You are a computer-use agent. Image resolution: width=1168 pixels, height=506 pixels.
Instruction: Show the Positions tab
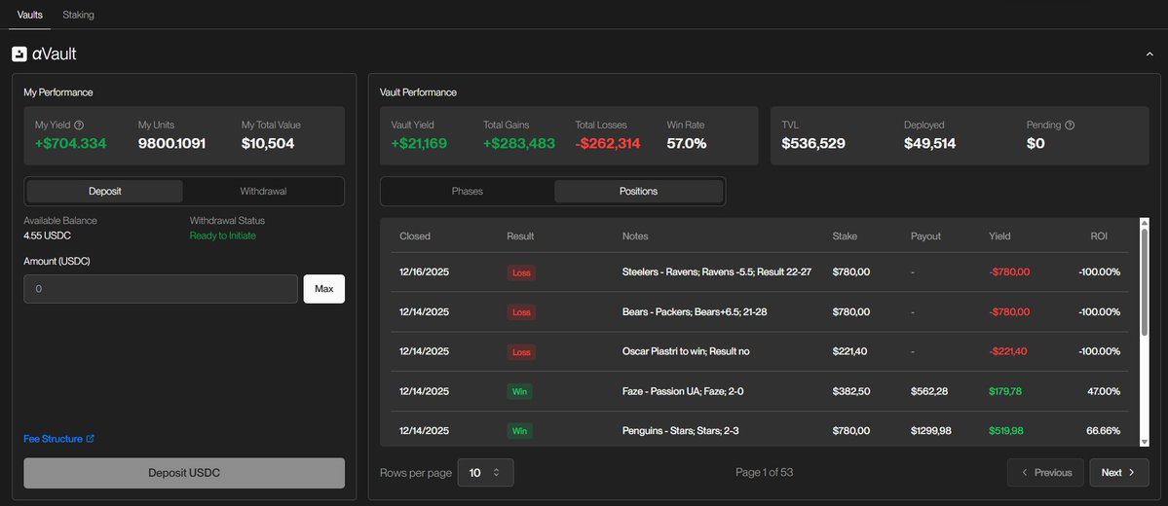[x=638, y=192]
